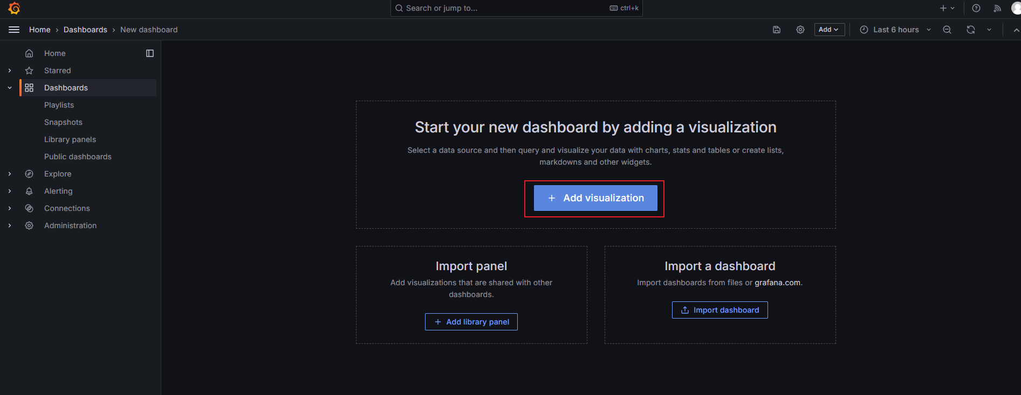Save the dashboard using the disk icon
Viewport: 1021px width, 395px height.
[777, 30]
